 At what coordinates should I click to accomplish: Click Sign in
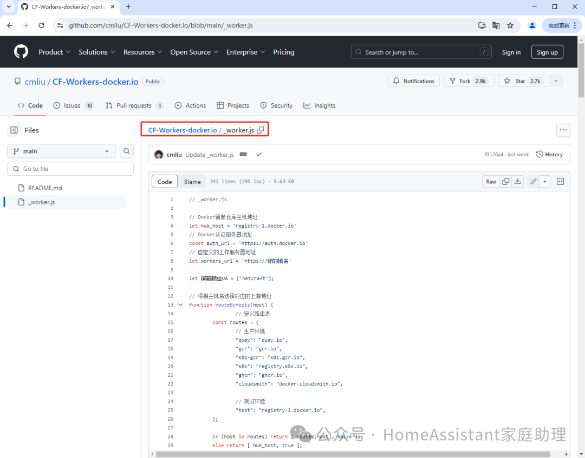coord(511,52)
